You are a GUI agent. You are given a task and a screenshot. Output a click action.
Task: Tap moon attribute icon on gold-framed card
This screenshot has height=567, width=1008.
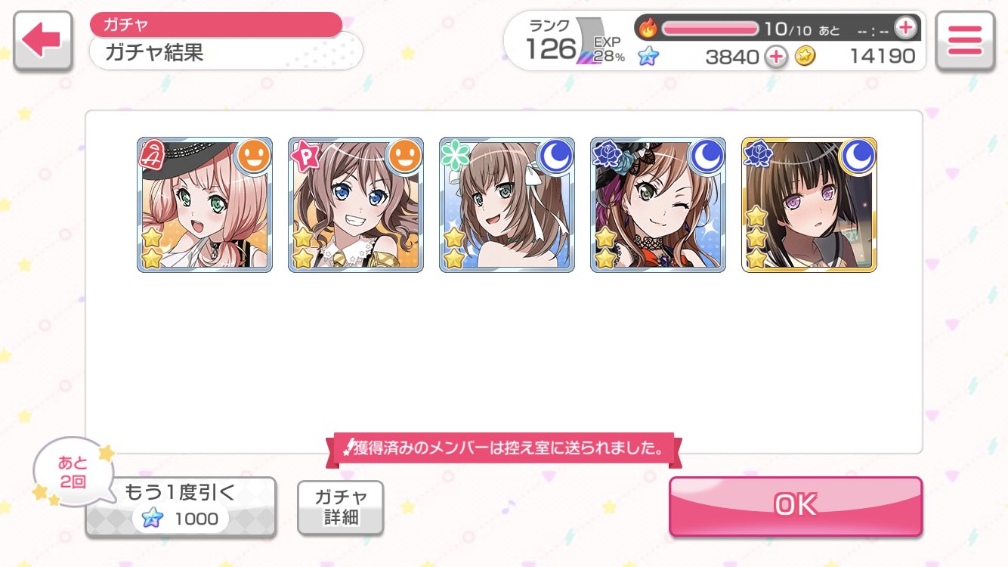coord(858,156)
